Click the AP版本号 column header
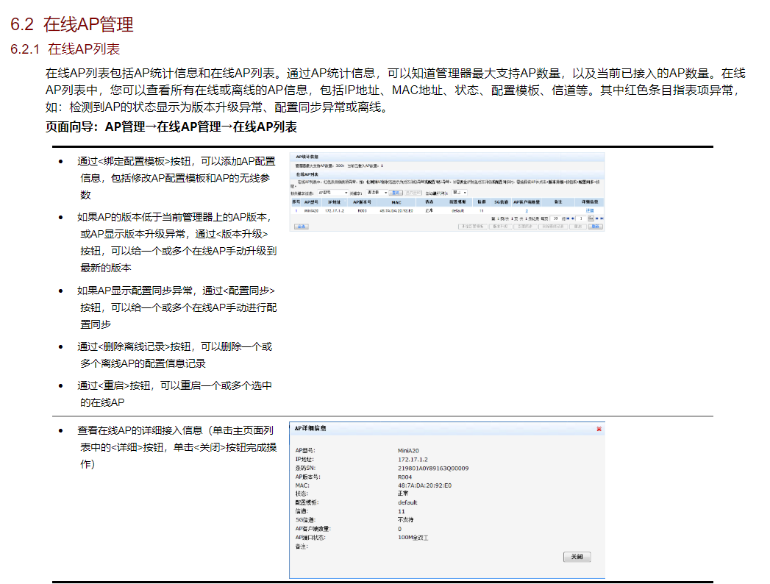This screenshot has width=770, height=584. (x=363, y=202)
